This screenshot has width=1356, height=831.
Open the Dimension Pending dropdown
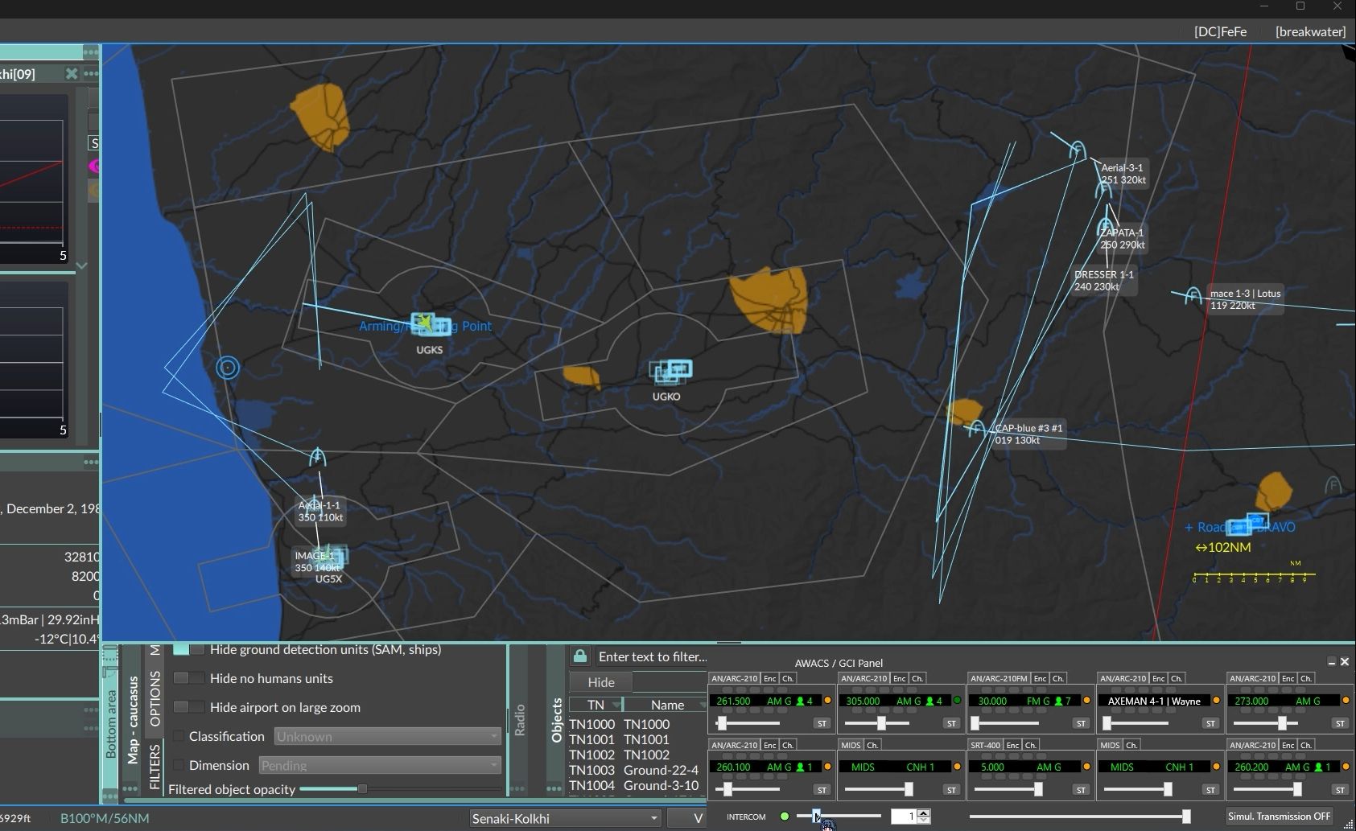pyautogui.click(x=380, y=765)
